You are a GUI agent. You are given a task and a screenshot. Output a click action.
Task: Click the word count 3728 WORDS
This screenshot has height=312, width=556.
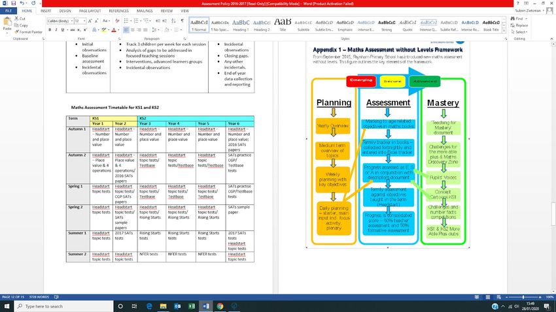pyautogui.click(x=39, y=297)
